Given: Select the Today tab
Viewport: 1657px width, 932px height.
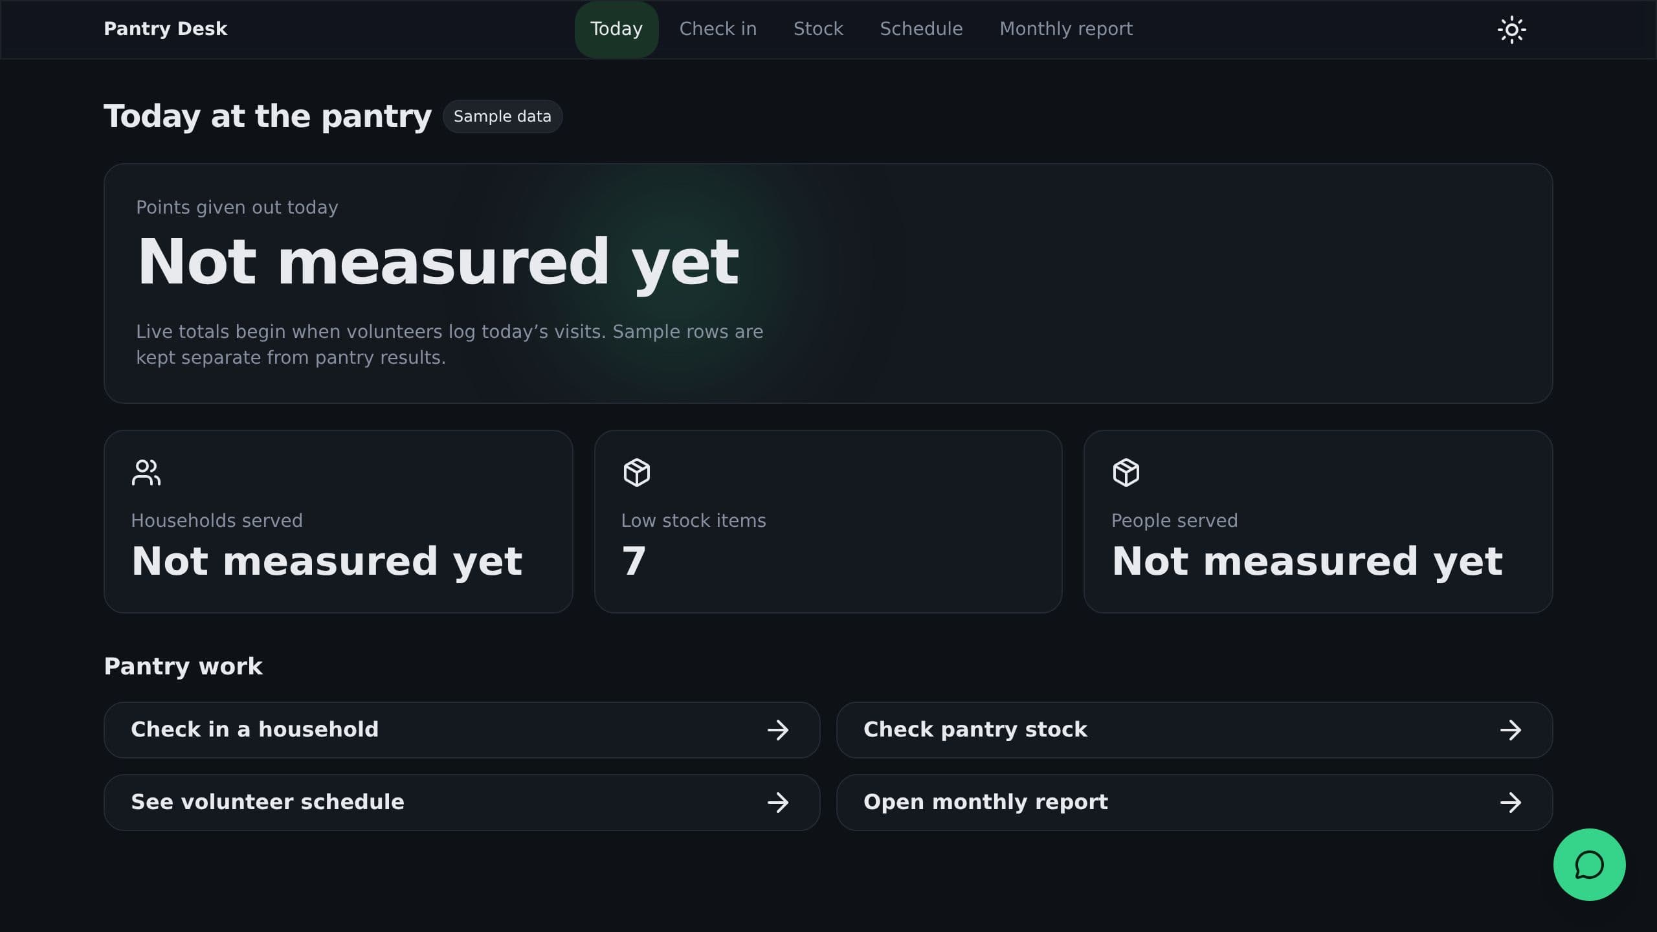Looking at the screenshot, I should click(x=616, y=29).
